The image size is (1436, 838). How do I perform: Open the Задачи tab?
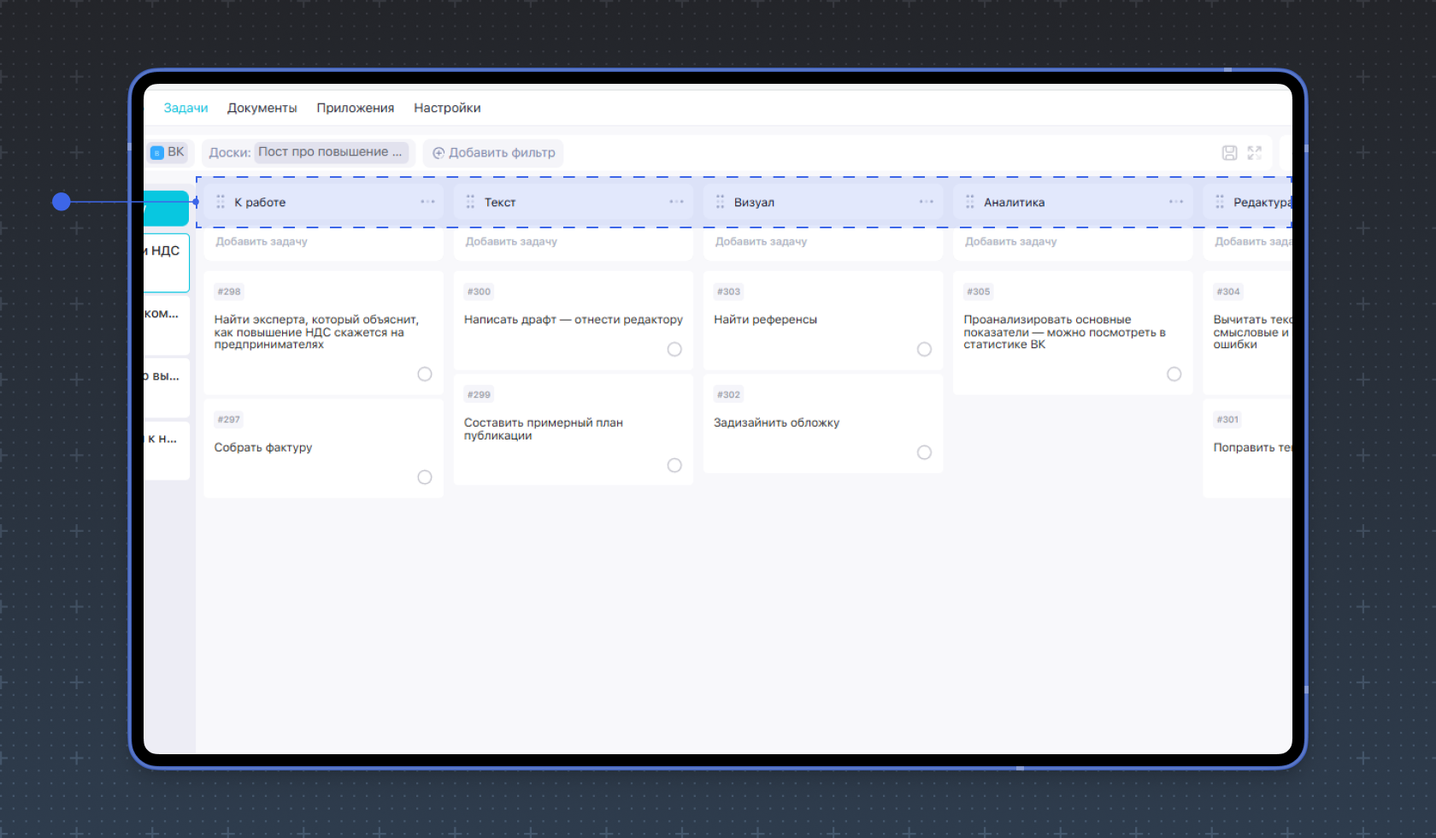coord(185,108)
